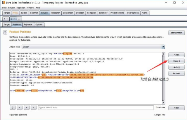
Task: Switch to the Scanner tab
Action: pyautogui.click(x=34, y=13)
